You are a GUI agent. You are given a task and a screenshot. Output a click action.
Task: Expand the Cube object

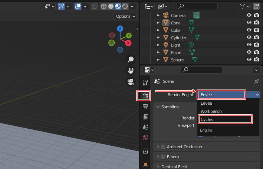(x=158, y=30)
